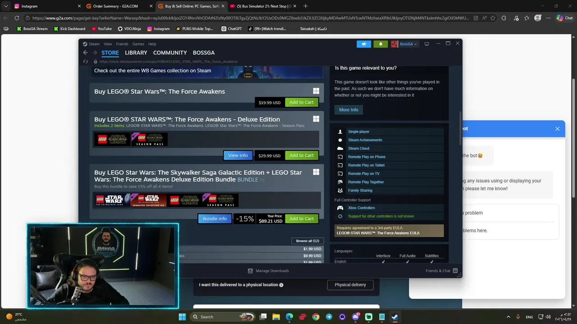Add $89.21 bundle to cart
Screen dimensions: 577x324
coord(302,218)
